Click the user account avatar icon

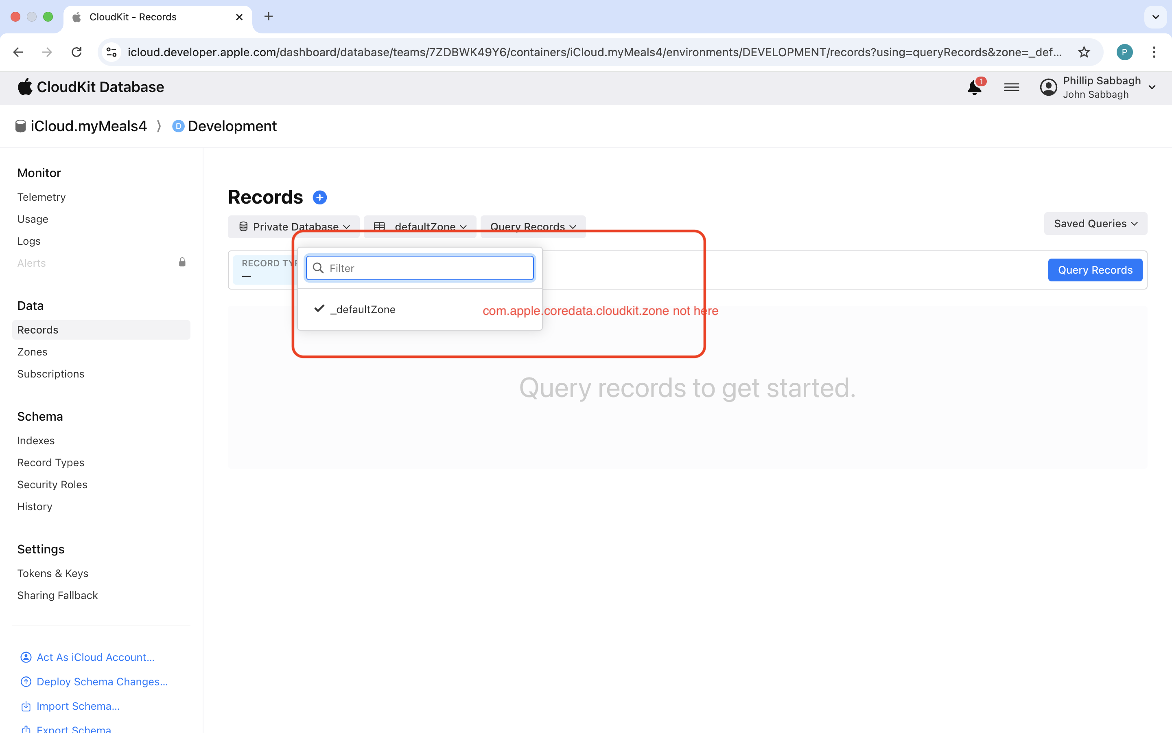(1048, 87)
